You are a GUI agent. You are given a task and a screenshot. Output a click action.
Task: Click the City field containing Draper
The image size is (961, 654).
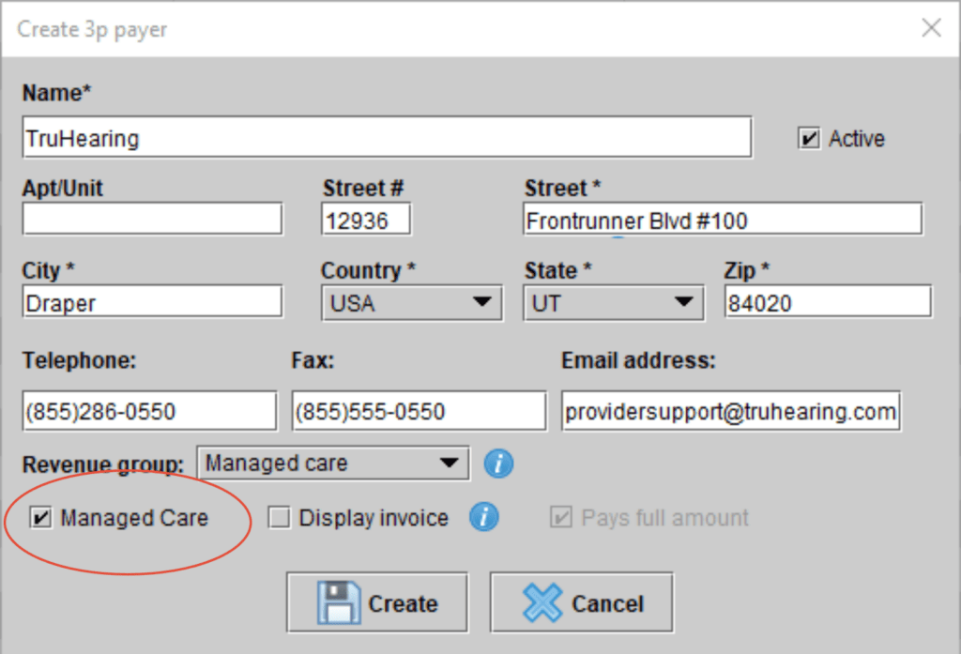[153, 301]
